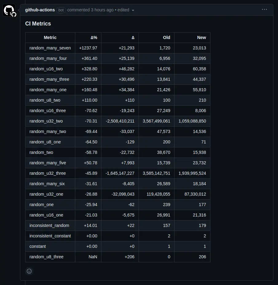This screenshot has height=285, width=278.
Task: Add a reaction with the smiley icon
Action: (x=29, y=271)
